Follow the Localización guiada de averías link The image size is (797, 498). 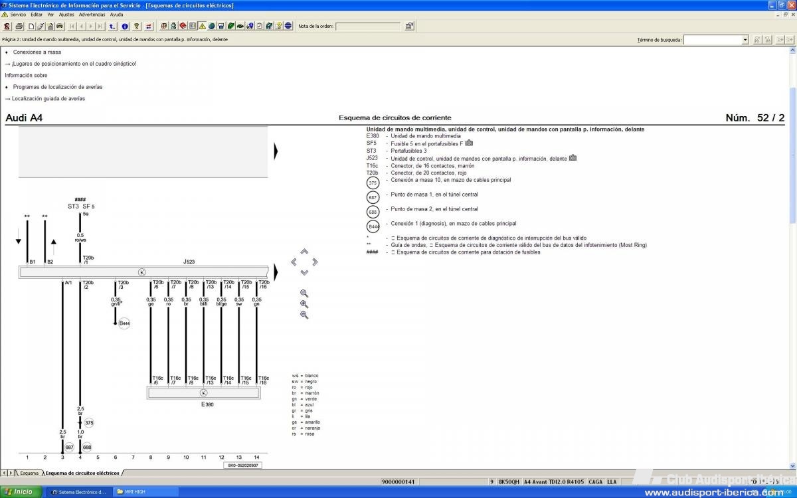[48, 98]
